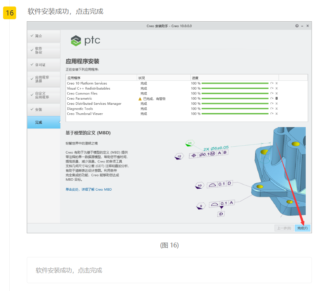The width and height of the screenshot is (315, 291).
Task: Click the 应用程序安装 heading
Action: pyautogui.click(x=82, y=61)
